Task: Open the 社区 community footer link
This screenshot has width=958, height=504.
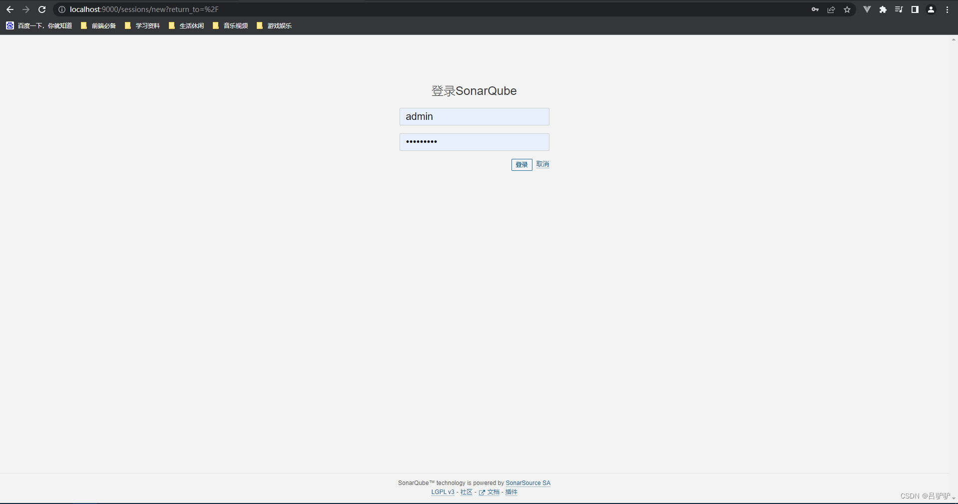Action: (466, 492)
